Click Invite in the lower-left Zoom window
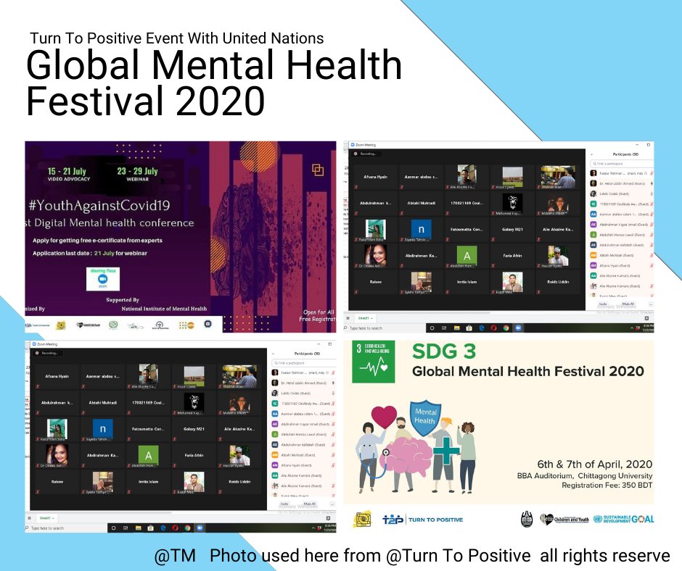 pos(284,504)
